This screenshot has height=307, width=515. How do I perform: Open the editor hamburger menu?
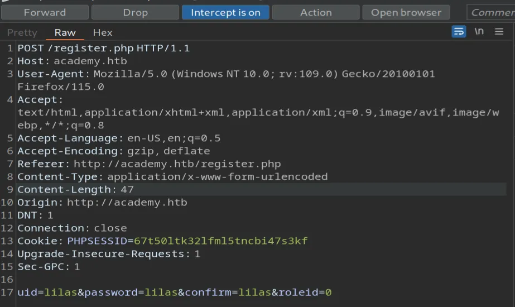pos(499,31)
